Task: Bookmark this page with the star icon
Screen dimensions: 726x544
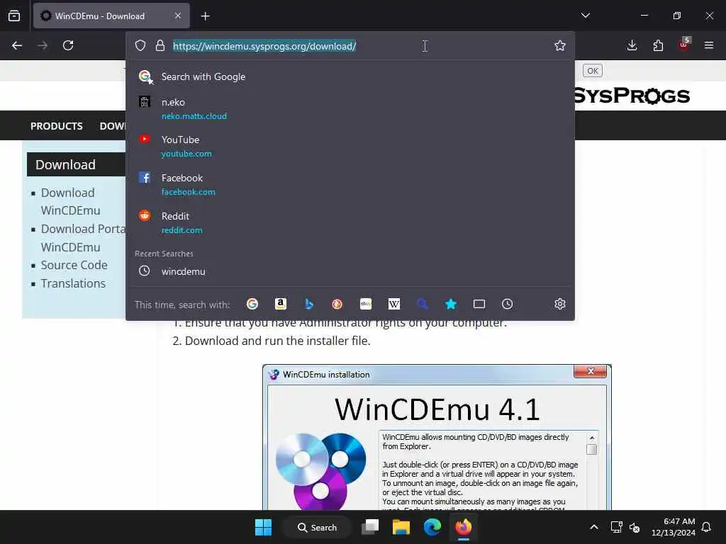Action: (560, 45)
